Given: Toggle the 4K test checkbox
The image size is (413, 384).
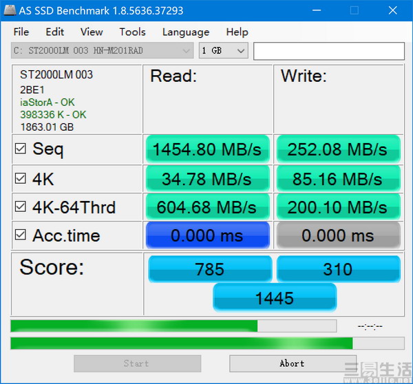Looking at the screenshot, I should click(20, 178).
